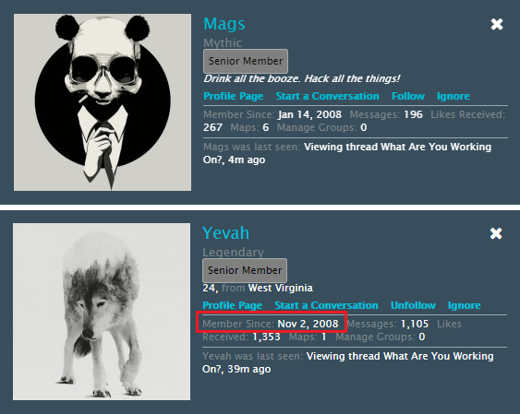
Task: Close the Yevah member card
Action: (x=496, y=233)
